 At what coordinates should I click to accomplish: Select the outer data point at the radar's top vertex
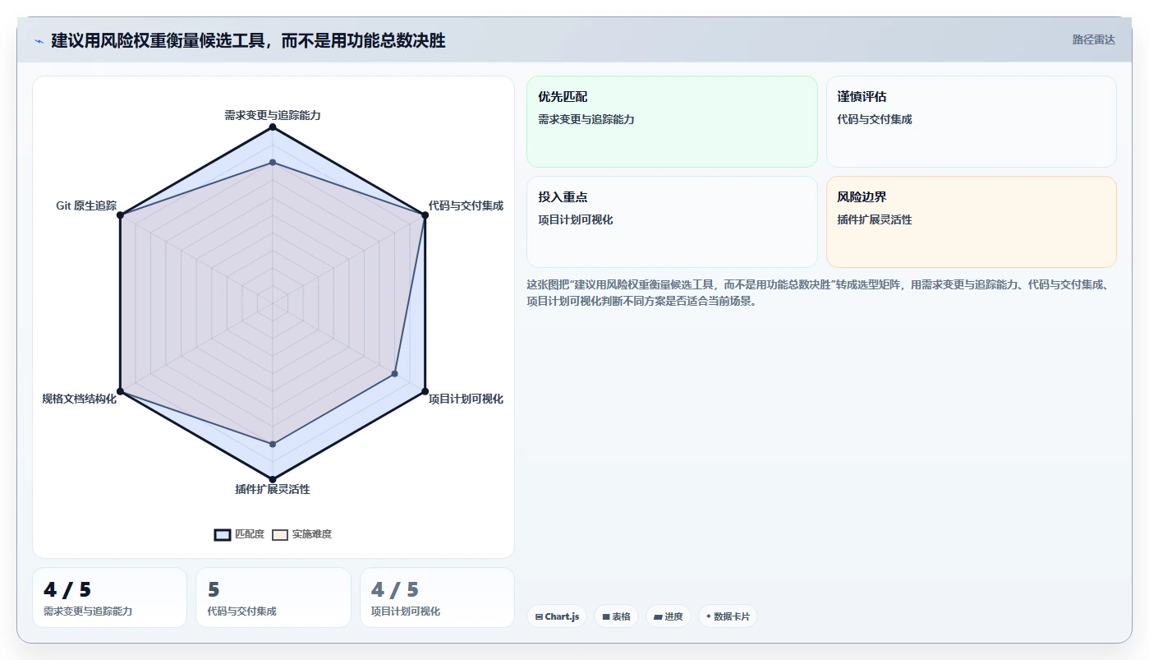tap(273, 127)
